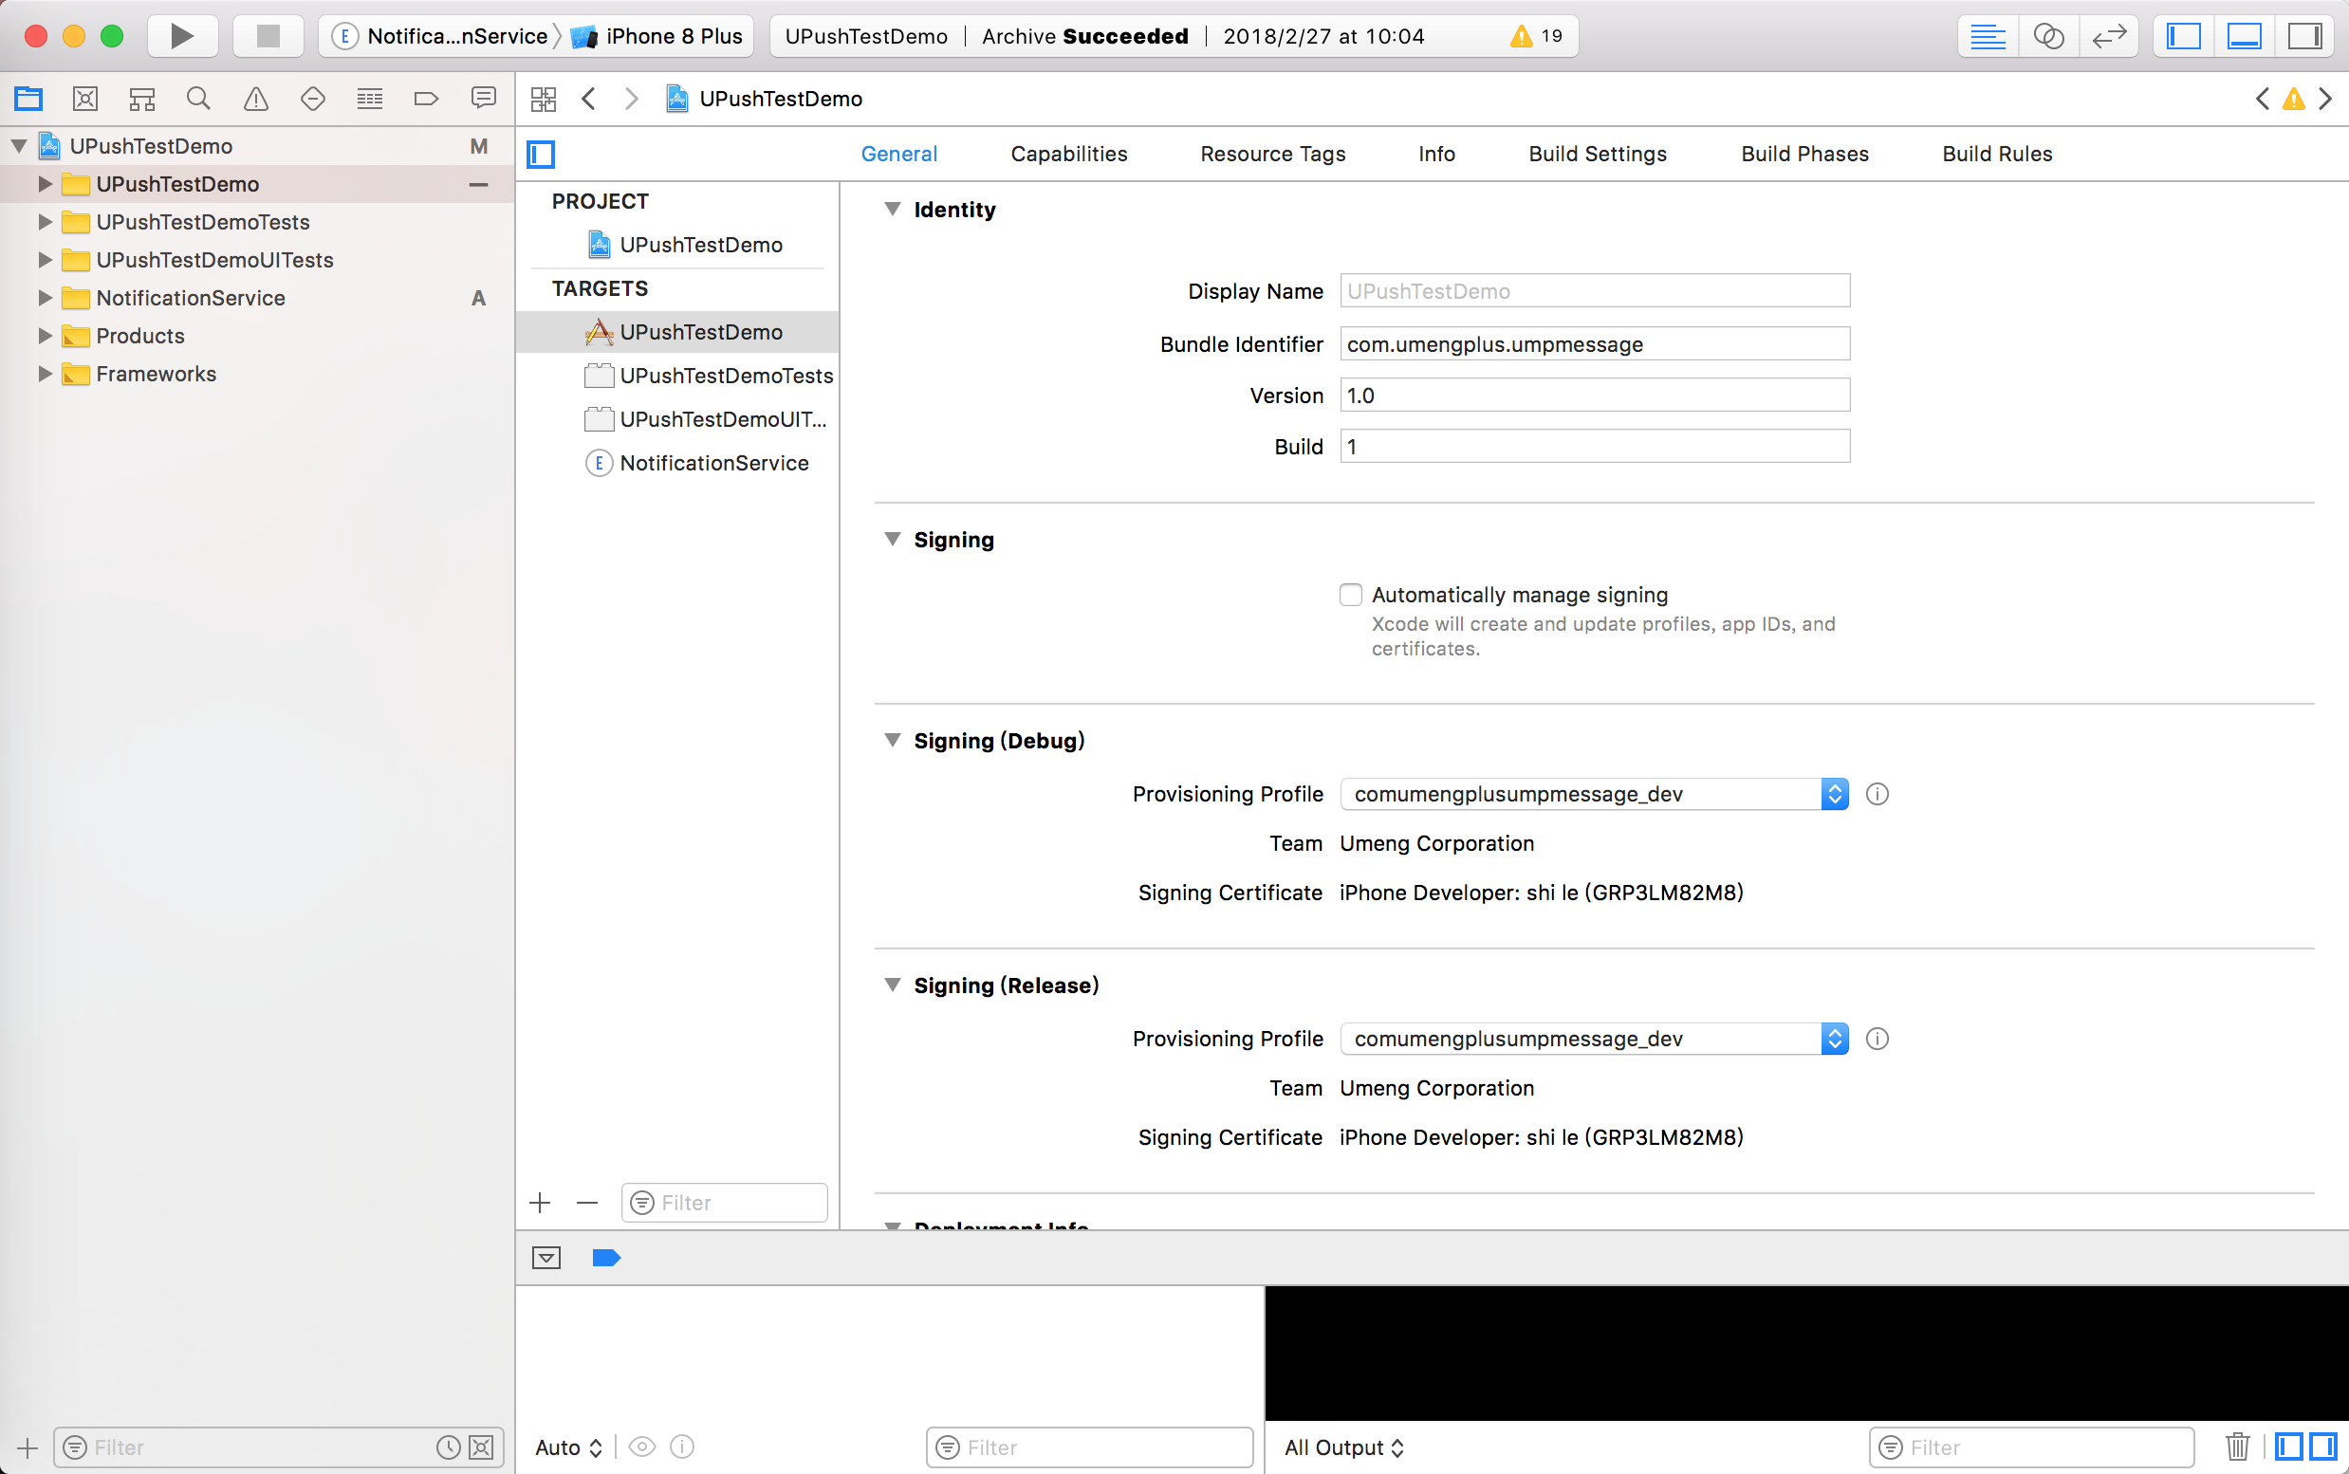This screenshot has width=2349, height=1474.
Task: Edit the Build number field
Action: [x=1594, y=447]
